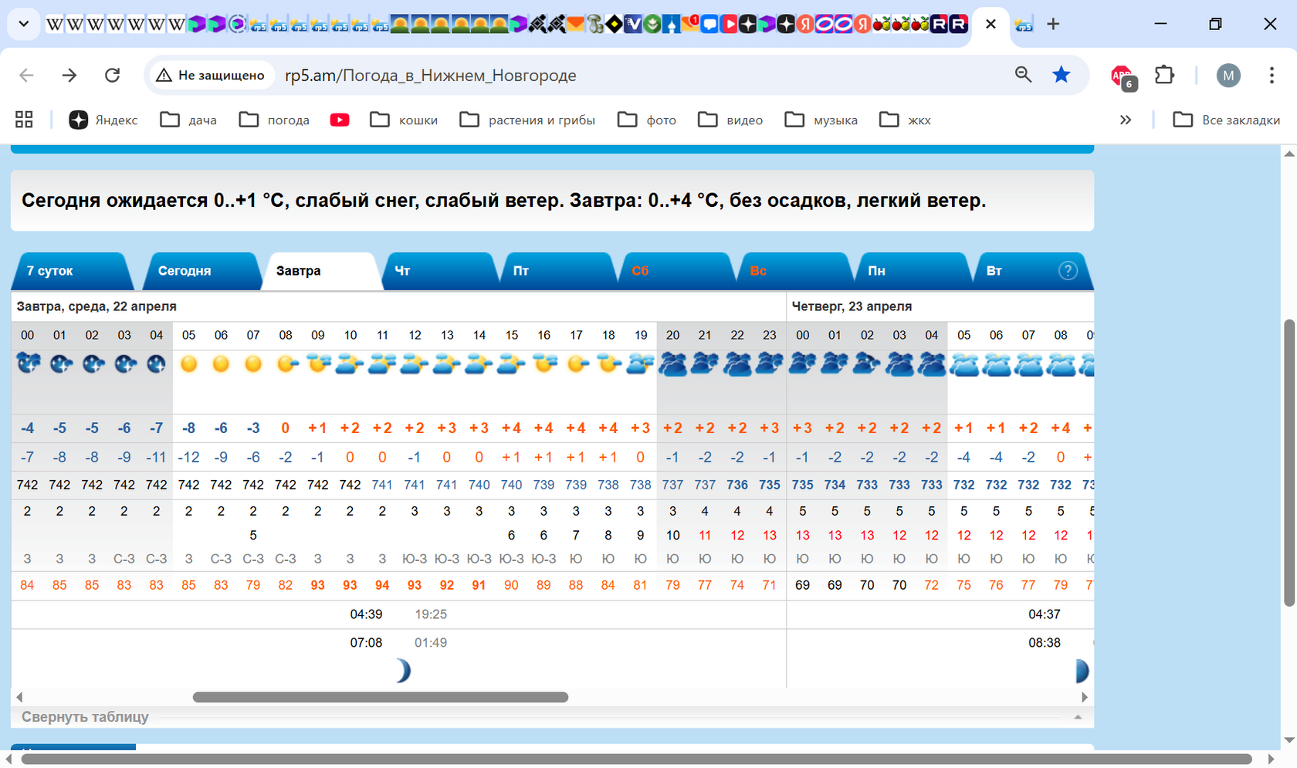Open the YouTube bookmark icon

click(x=340, y=120)
